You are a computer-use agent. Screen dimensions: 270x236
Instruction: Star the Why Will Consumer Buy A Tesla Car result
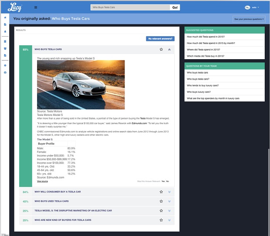coord(161,192)
